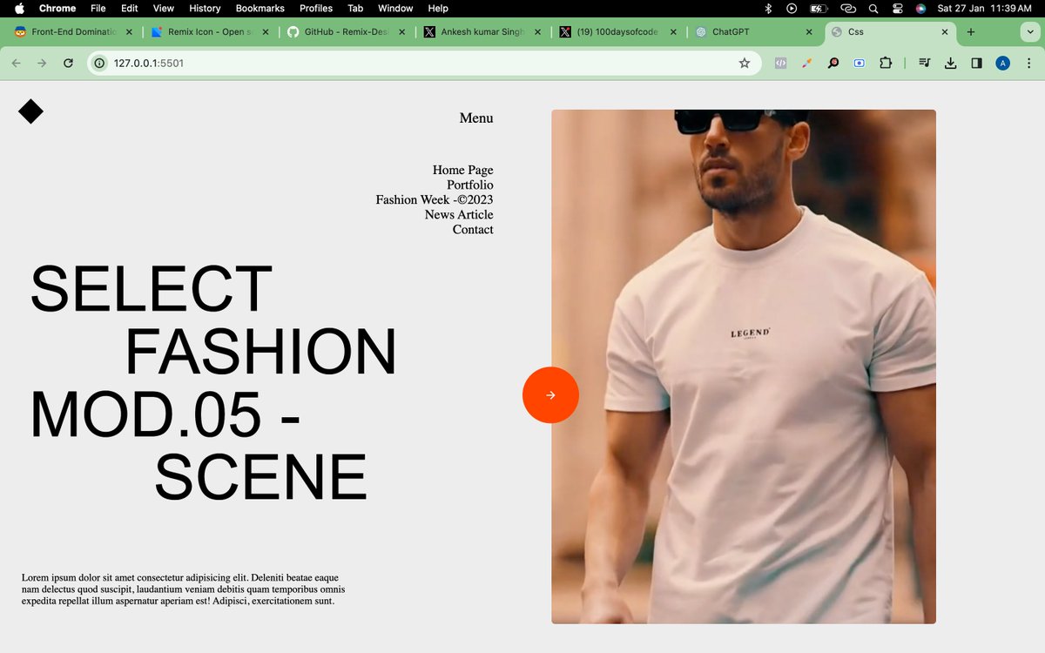Open the profile avatar A
1045x653 pixels.
pyautogui.click(x=1002, y=63)
